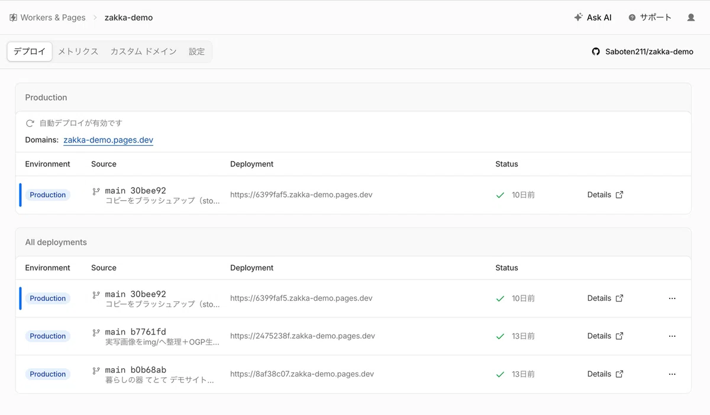Open Workers & Pages breadcrumb link
Image resolution: width=710 pixels, height=415 pixels.
point(53,18)
